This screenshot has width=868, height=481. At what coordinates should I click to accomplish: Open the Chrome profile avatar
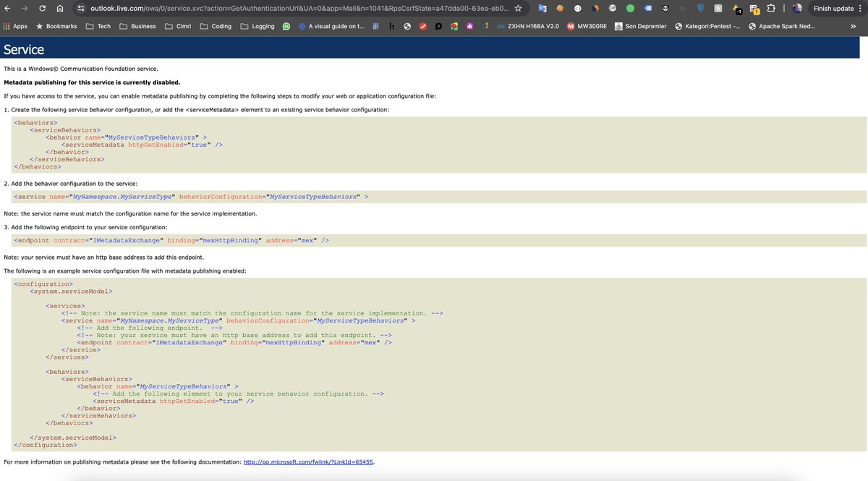(797, 8)
